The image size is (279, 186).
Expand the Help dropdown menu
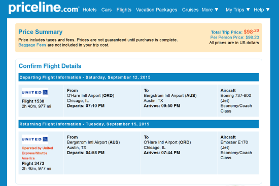(262, 10)
